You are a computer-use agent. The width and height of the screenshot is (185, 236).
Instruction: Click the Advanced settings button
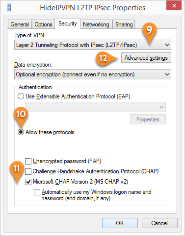click(146, 58)
